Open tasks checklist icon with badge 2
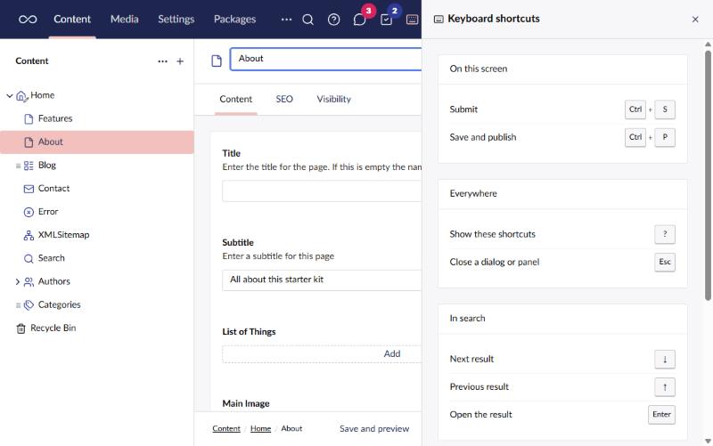 point(386,19)
